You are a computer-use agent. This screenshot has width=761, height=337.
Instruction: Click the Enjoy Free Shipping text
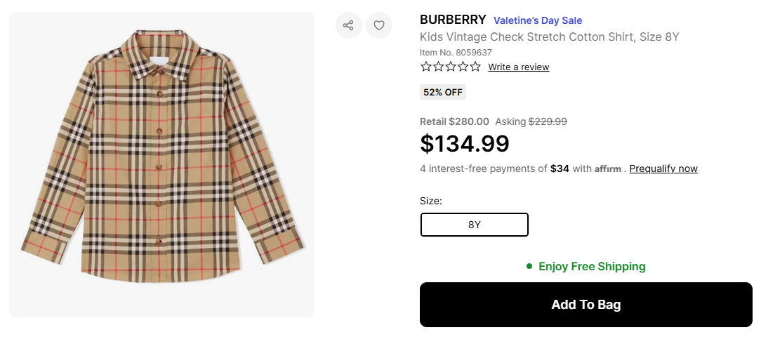592,267
